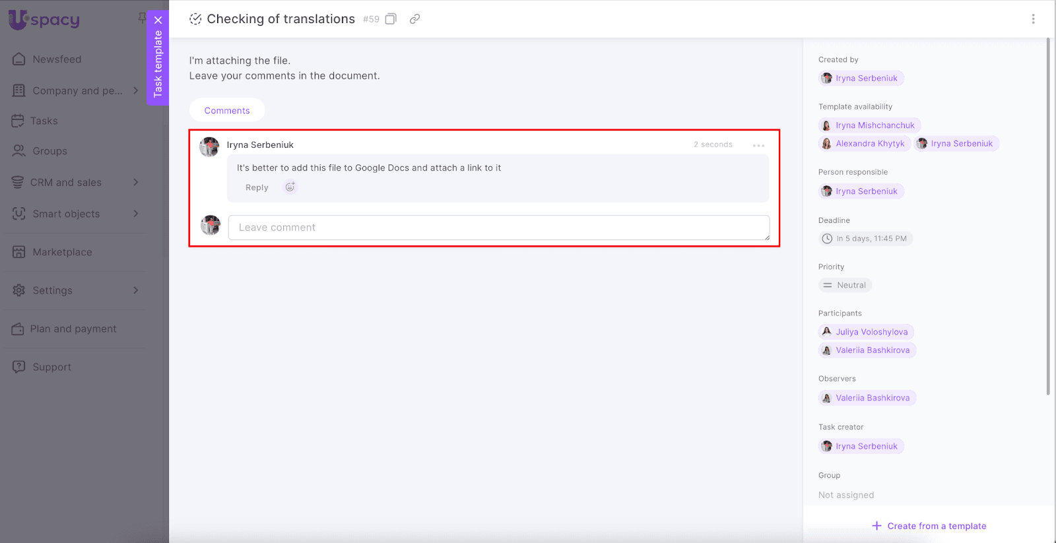Open Newsfeed from the sidebar
This screenshot has width=1056, height=543.
click(57, 59)
